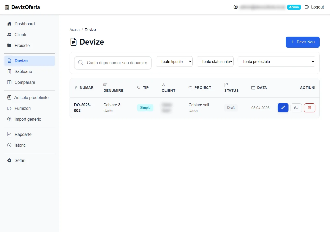The width and height of the screenshot is (330, 232).
Task: Click NUMAR column header
Action: point(84,88)
